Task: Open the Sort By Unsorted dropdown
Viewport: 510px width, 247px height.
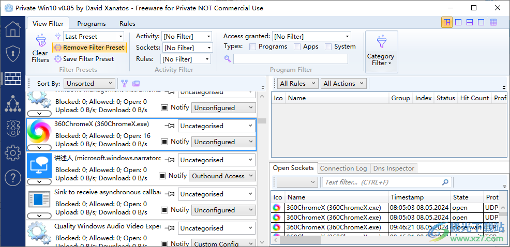Action: click(x=89, y=84)
